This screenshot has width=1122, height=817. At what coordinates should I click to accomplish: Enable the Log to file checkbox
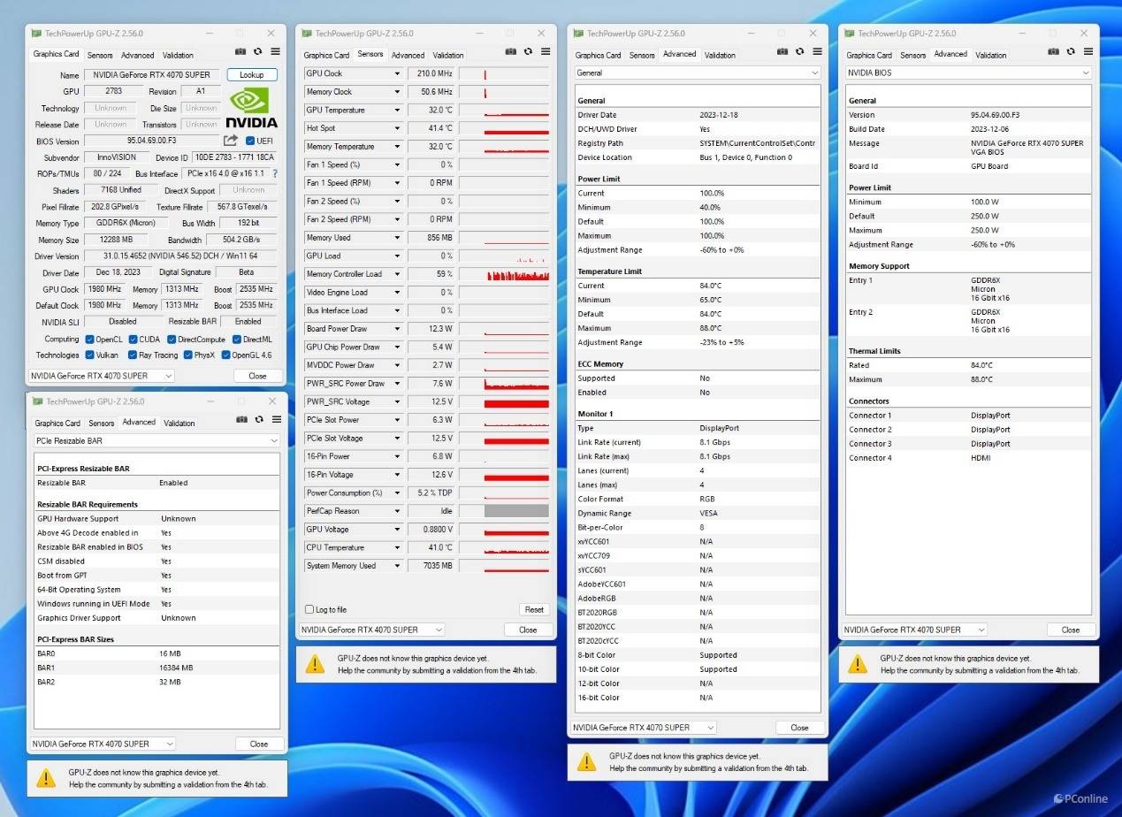(x=309, y=609)
